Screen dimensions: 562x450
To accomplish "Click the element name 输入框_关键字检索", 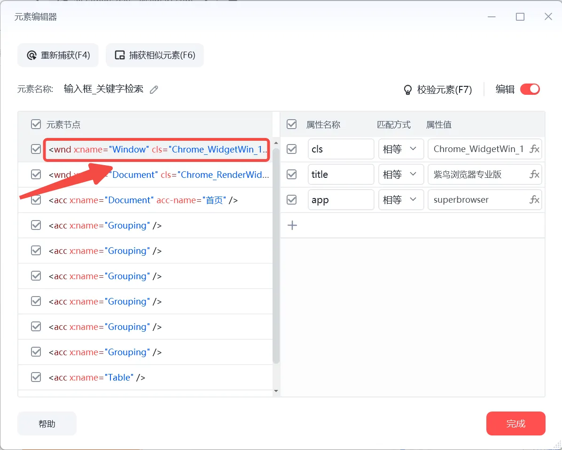I will tap(103, 89).
